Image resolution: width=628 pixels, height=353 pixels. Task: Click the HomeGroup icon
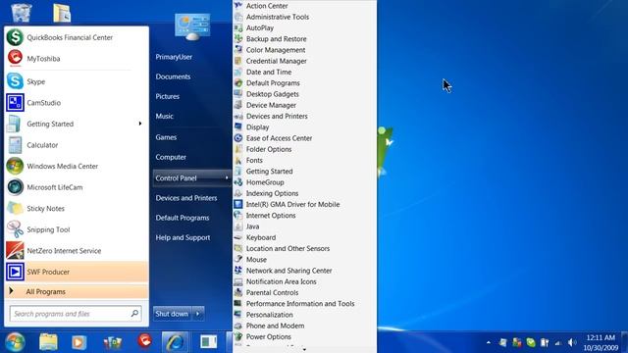[x=238, y=182]
